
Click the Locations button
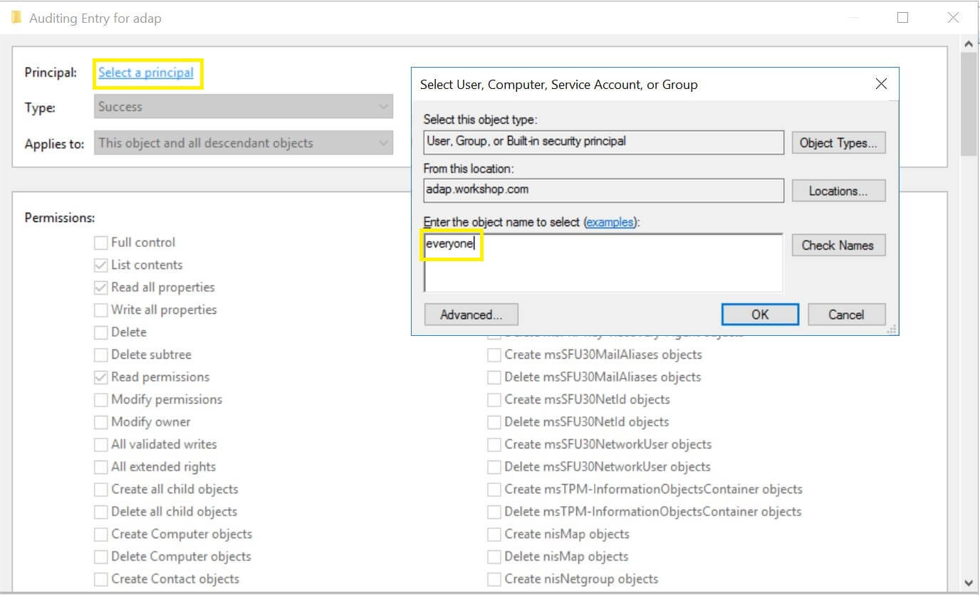(x=838, y=191)
